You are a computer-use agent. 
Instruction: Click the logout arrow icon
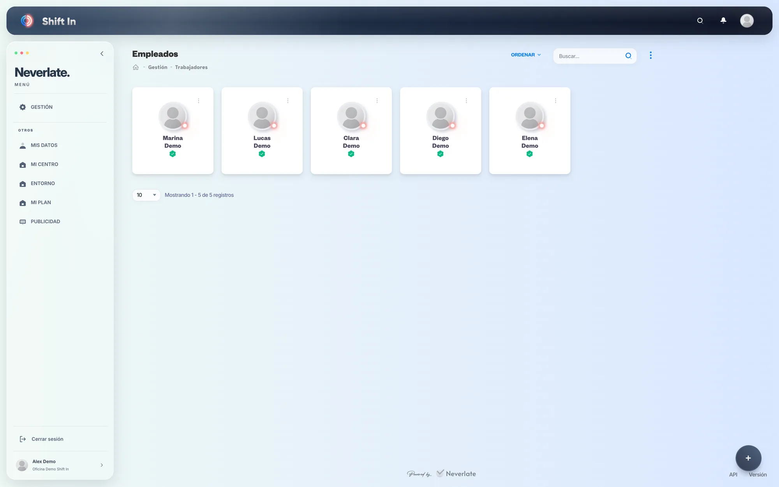pos(23,439)
